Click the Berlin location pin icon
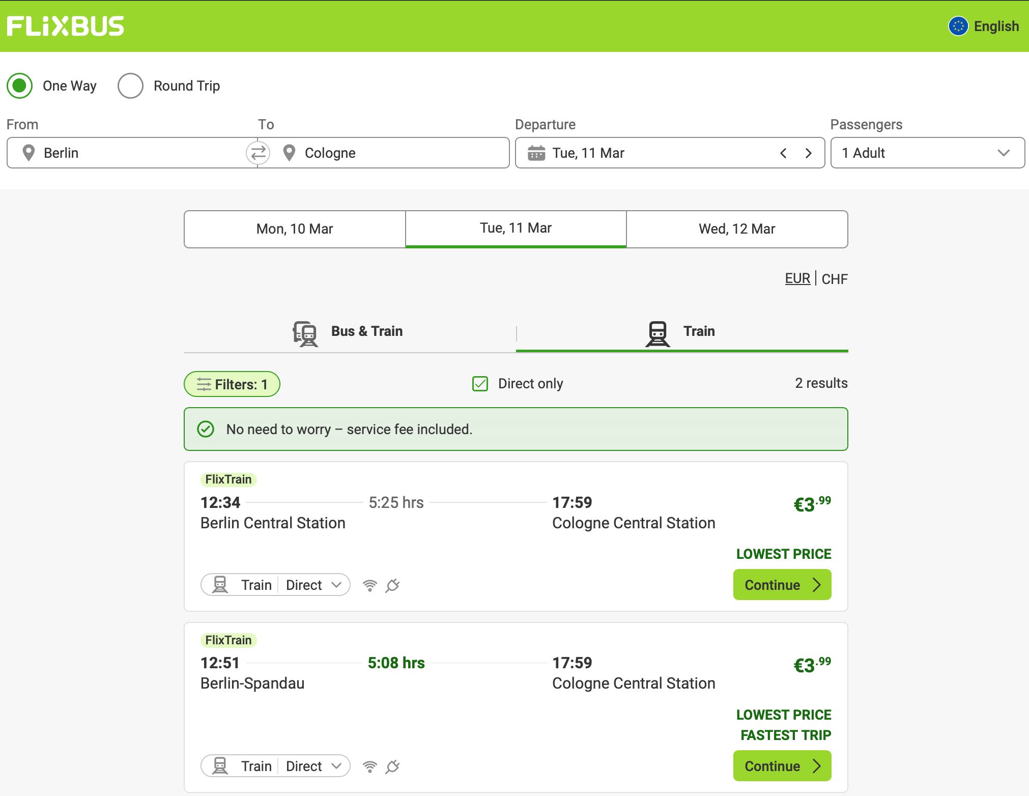The width and height of the screenshot is (1029, 796). click(29, 153)
